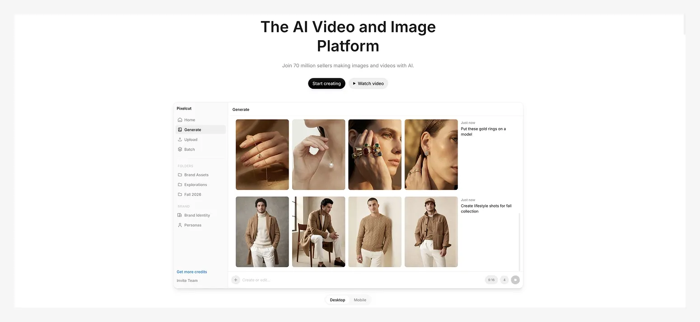This screenshot has width=700, height=322.
Task: Click the plus icon beside the prompt field
Action: 236,280
